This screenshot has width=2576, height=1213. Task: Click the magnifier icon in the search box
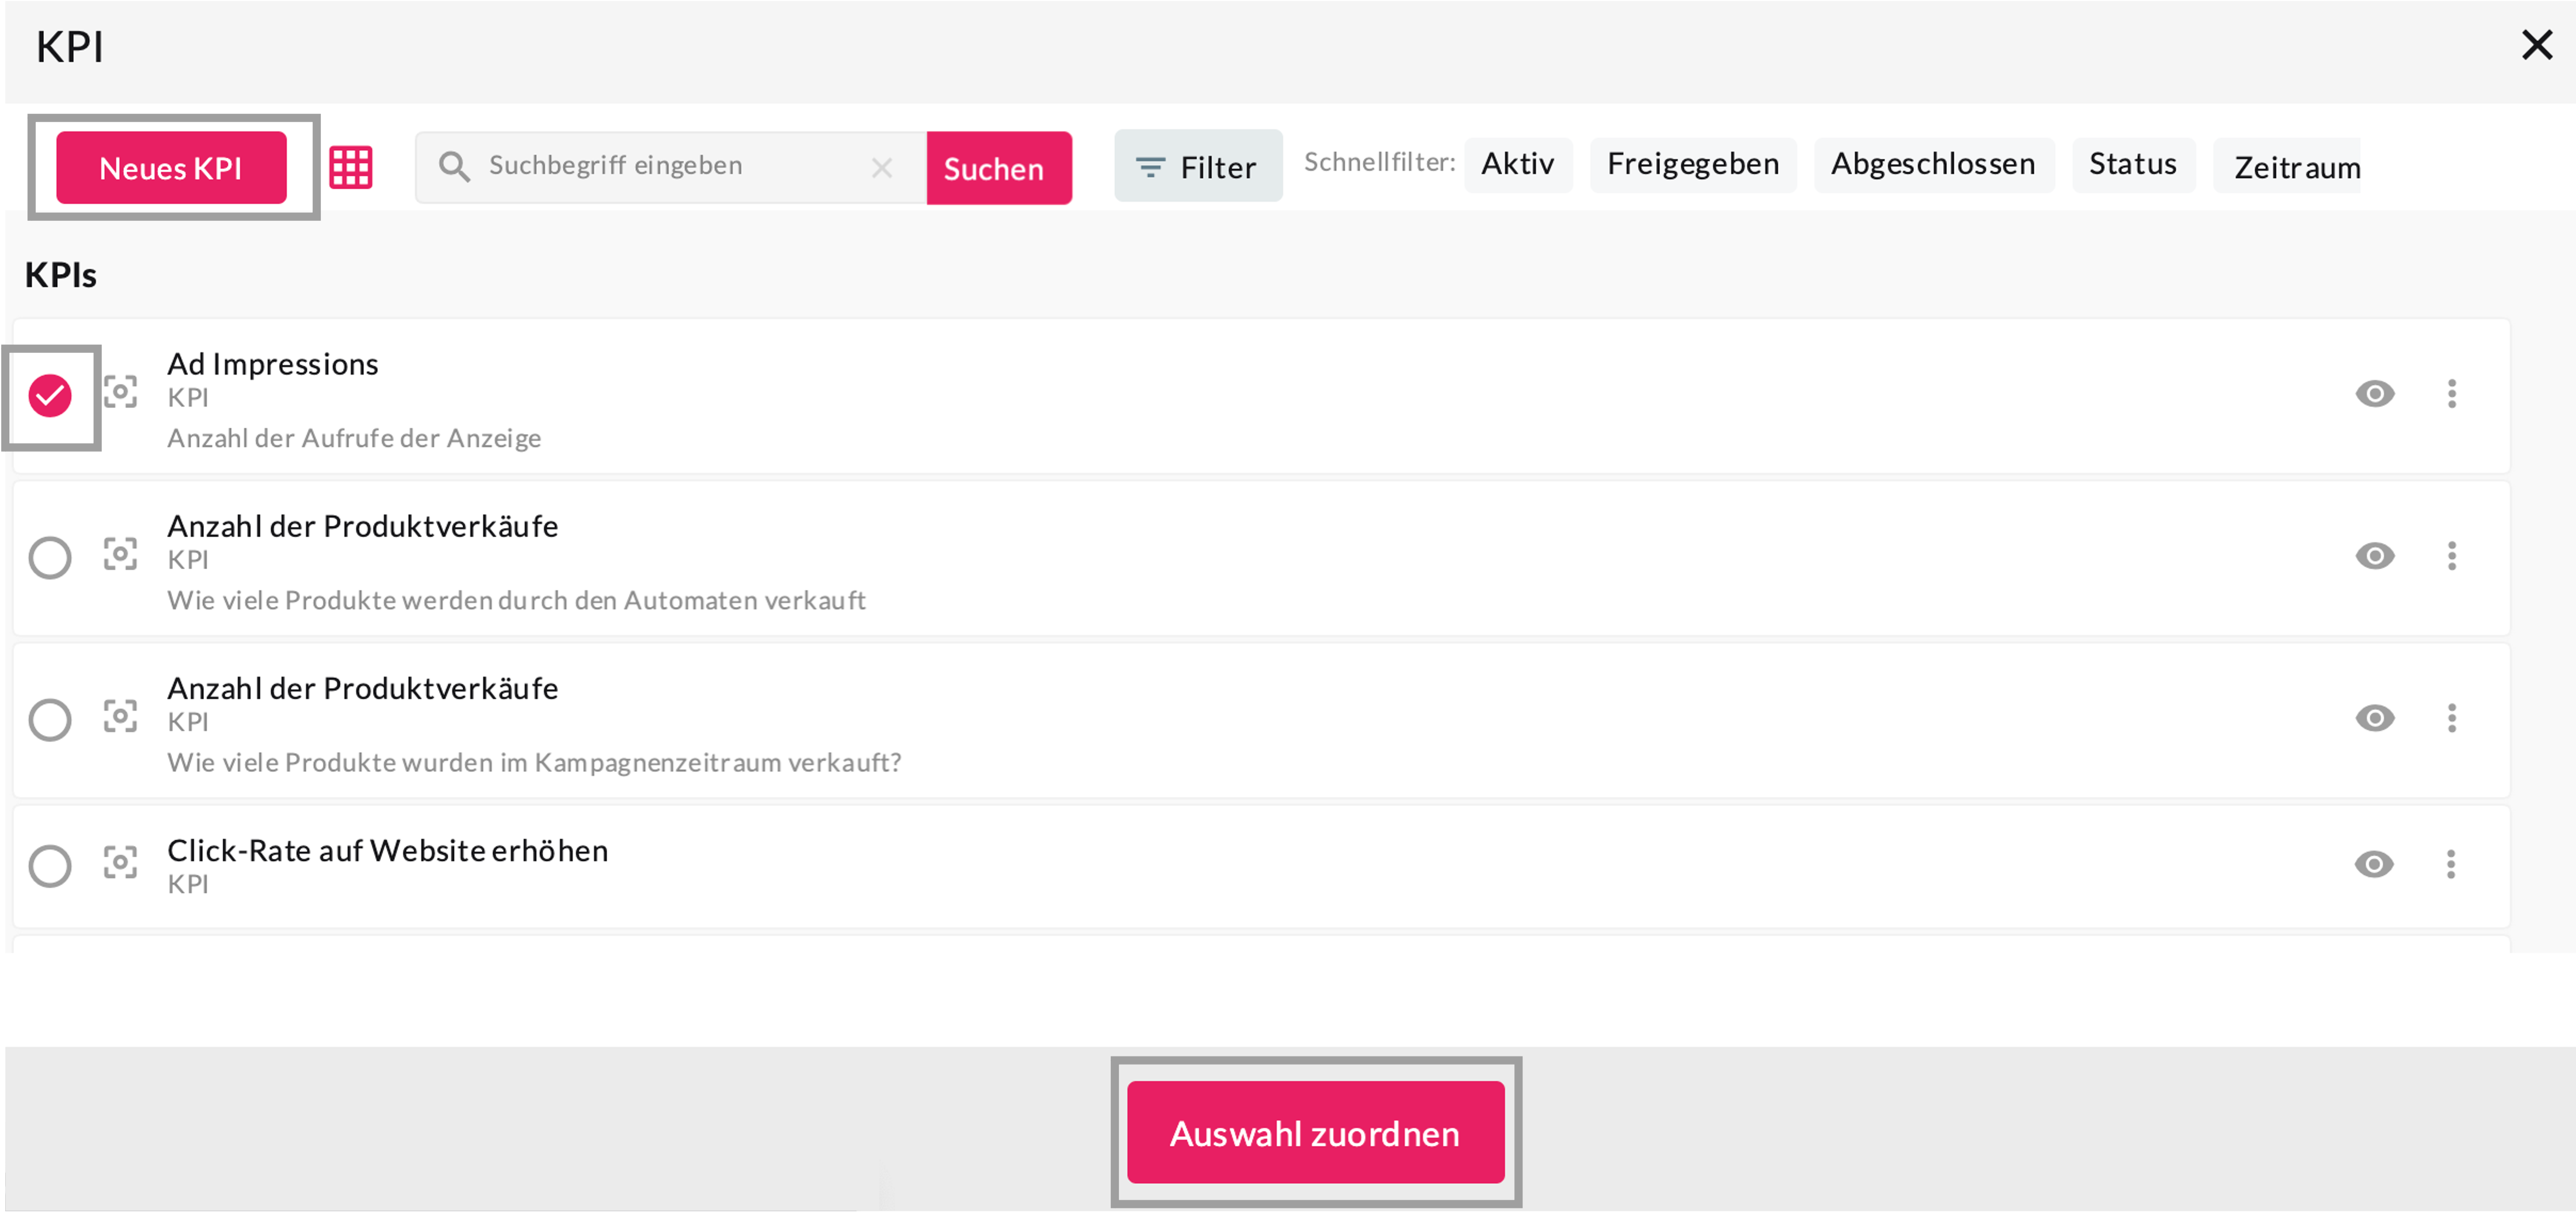(x=454, y=167)
